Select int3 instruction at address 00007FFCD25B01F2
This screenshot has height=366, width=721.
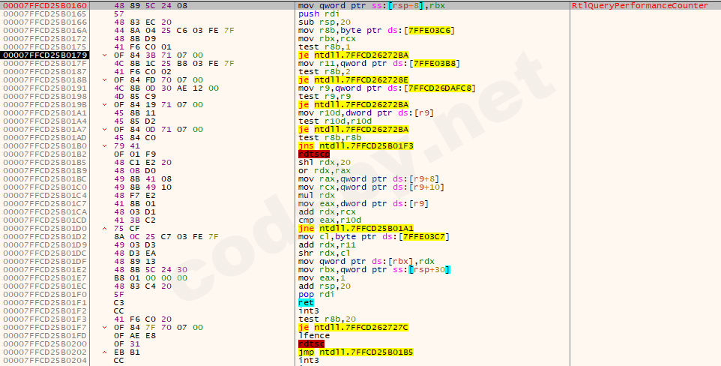click(309, 312)
